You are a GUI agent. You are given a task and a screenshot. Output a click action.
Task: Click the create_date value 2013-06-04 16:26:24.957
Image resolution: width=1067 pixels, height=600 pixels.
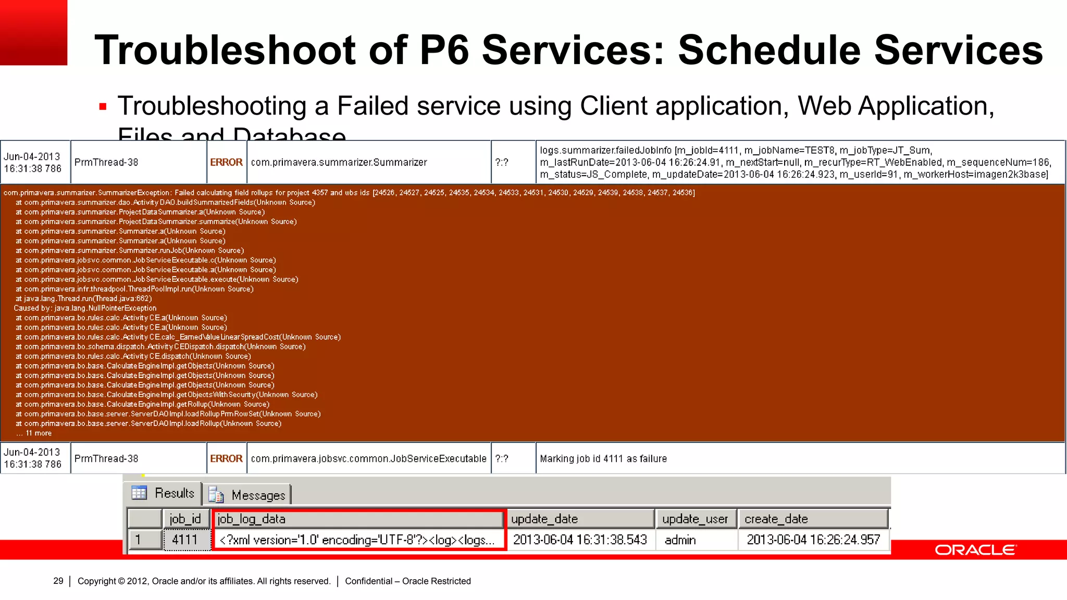click(813, 540)
